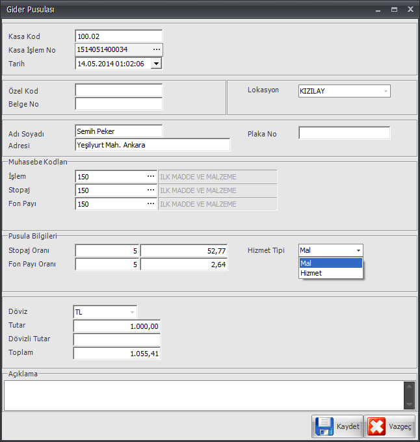The width and height of the screenshot is (420, 442).
Task: Open lookup for İşlem accounting code
Action: [x=151, y=176]
